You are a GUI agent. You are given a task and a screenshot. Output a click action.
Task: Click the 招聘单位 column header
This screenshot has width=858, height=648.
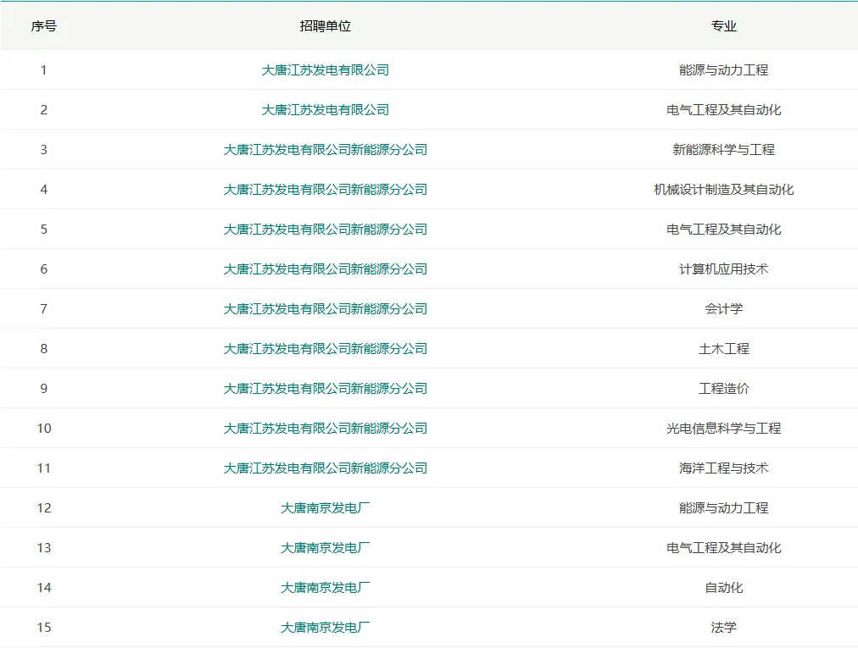pos(325,26)
